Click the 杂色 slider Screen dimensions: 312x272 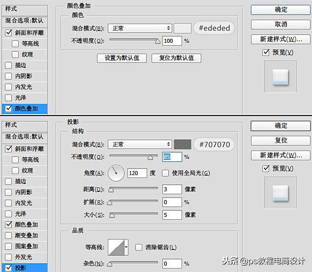point(132,263)
